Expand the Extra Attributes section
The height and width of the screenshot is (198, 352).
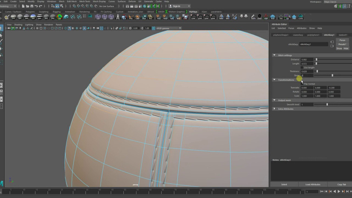[x=274, y=109]
